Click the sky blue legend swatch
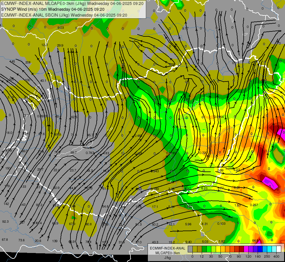285x262 pixels. pos(265,249)
